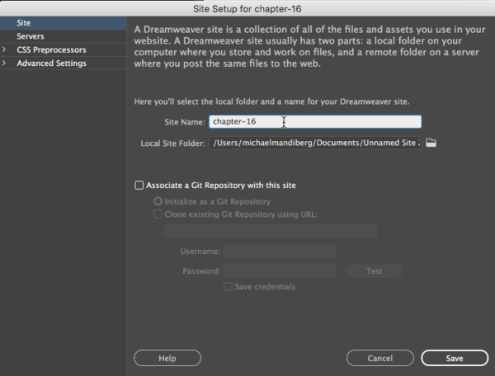Focus the Password field
Viewport: 495px width, 376px height.
coord(280,270)
